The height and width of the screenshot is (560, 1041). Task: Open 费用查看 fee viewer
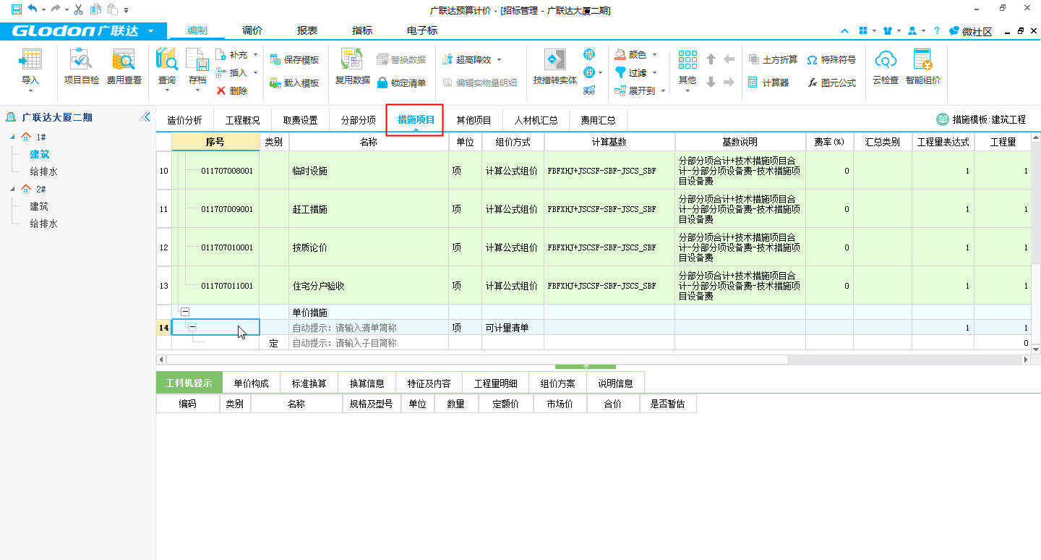(x=124, y=67)
